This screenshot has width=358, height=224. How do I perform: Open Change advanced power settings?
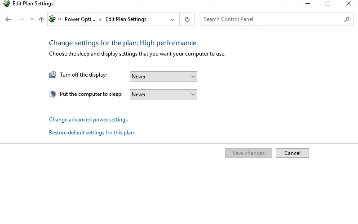pyautogui.click(x=88, y=120)
